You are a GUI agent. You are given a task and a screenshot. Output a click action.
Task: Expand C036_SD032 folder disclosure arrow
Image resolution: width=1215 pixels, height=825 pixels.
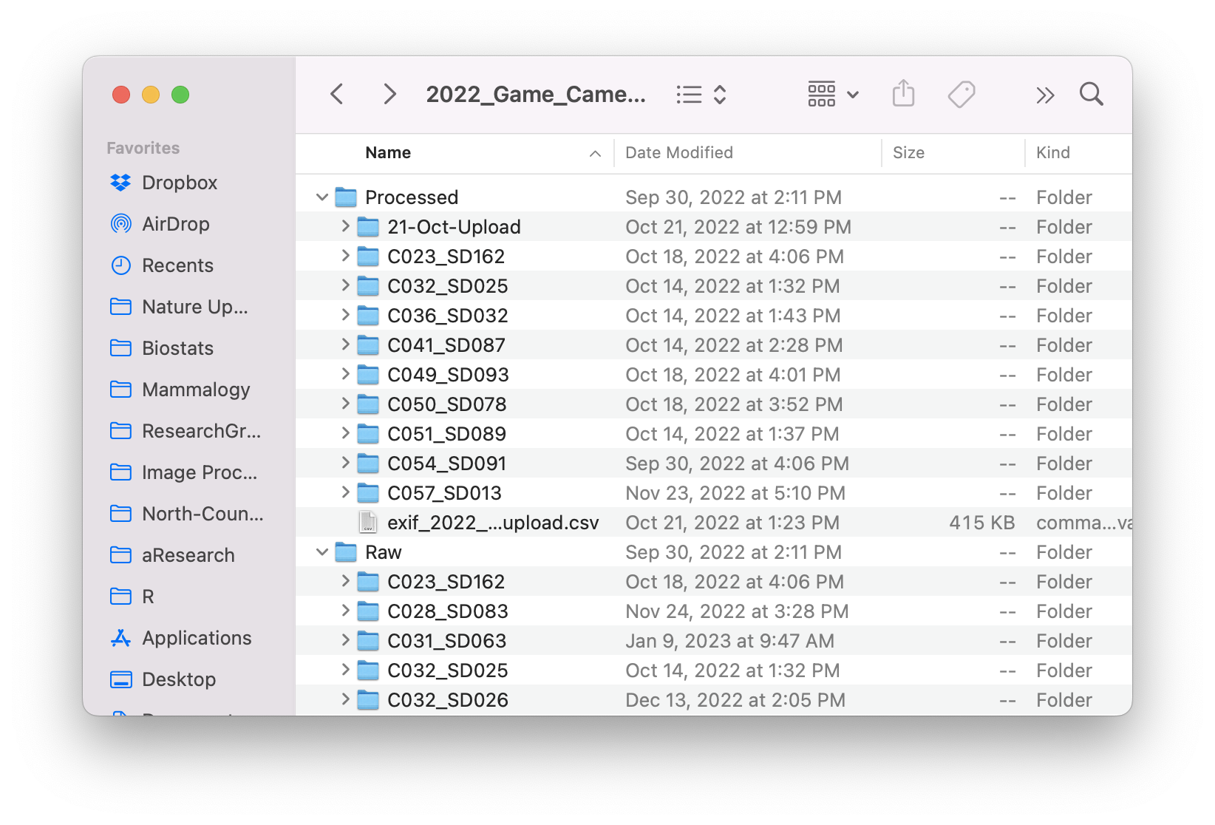(345, 315)
